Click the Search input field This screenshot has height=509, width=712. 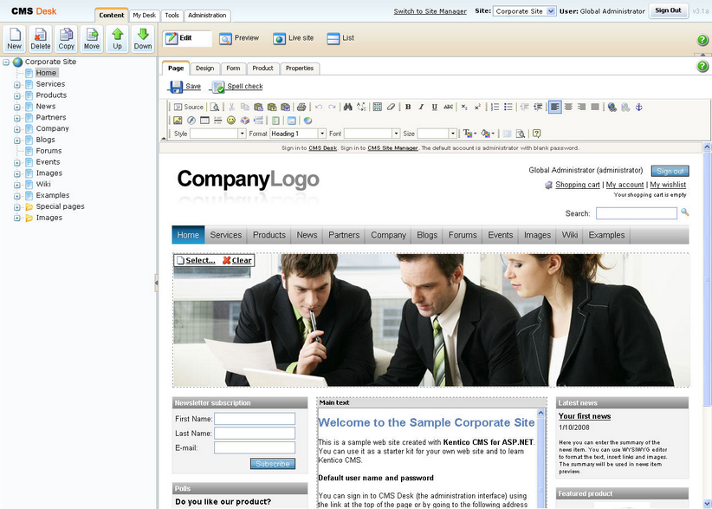click(x=637, y=213)
